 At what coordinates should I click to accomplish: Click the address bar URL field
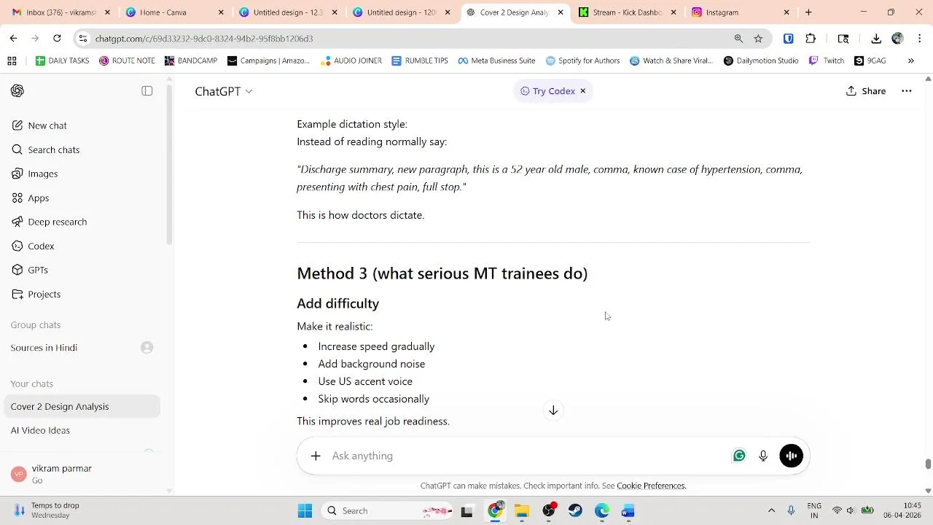coord(408,39)
